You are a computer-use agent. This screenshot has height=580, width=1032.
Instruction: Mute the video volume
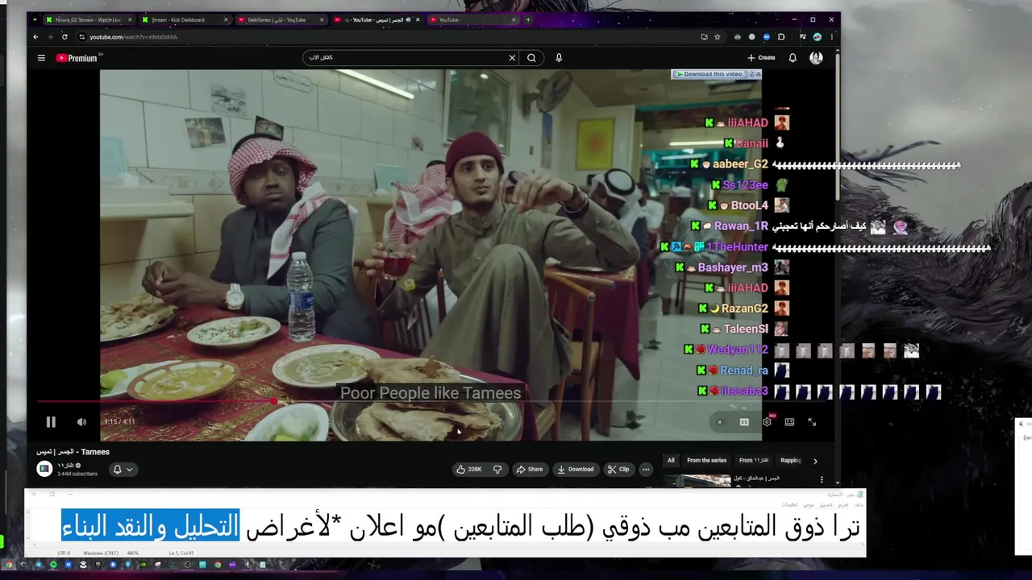[x=81, y=422]
